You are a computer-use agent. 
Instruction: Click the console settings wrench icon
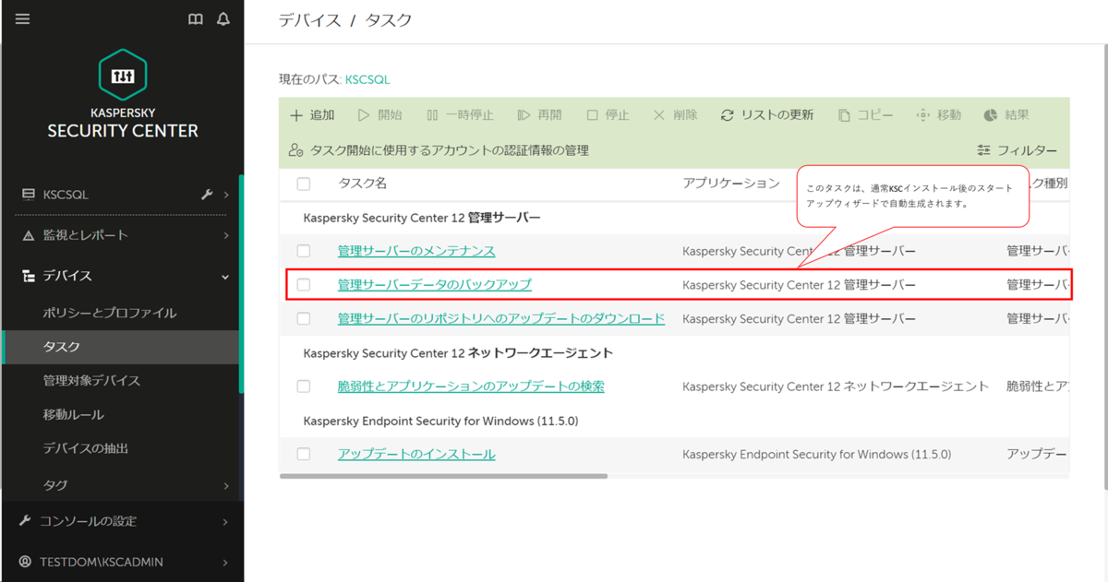(25, 521)
